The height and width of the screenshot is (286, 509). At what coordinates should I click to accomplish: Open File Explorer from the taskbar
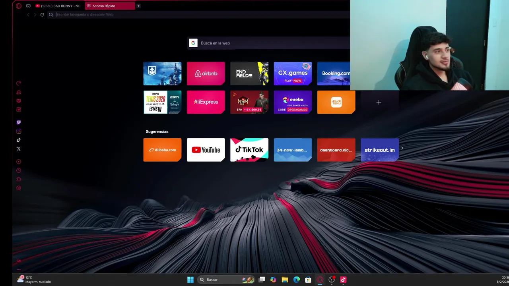(x=285, y=280)
